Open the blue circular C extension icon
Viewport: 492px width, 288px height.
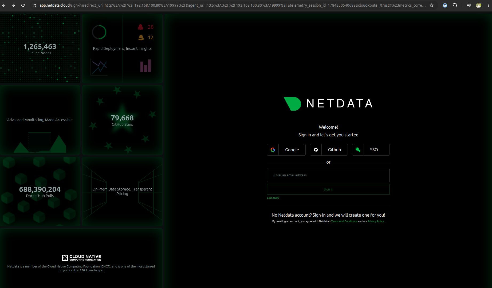pyautogui.click(x=445, y=5)
